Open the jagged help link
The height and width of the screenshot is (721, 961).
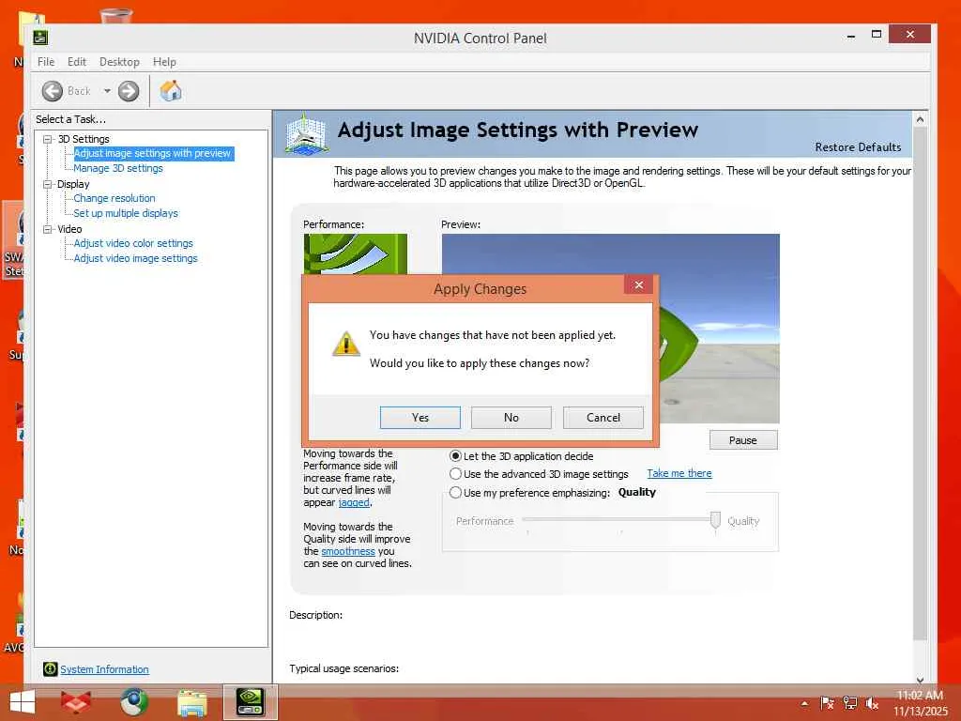tap(354, 503)
